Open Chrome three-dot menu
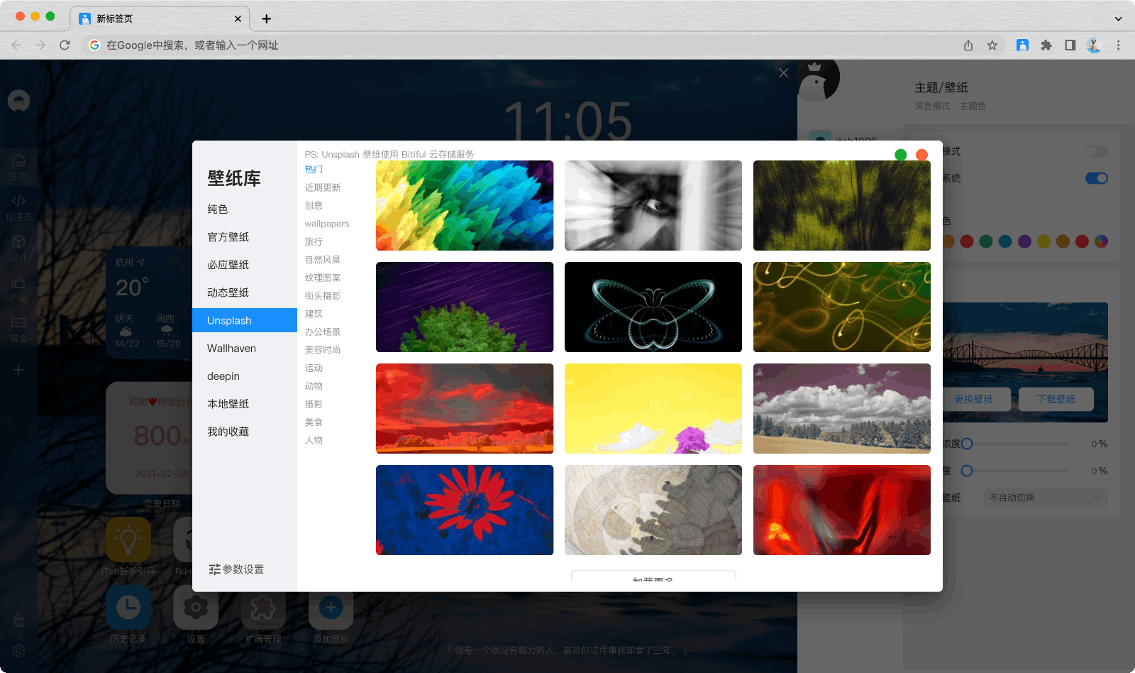The height and width of the screenshot is (673, 1135). tap(1118, 45)
